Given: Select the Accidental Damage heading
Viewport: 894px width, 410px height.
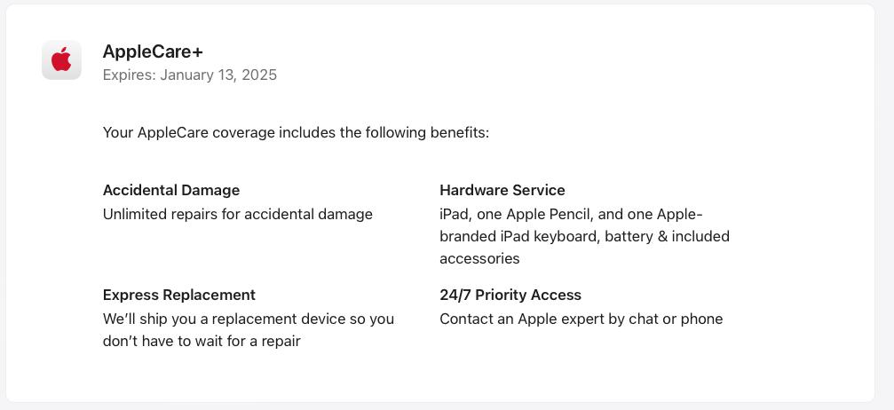Looking at the screenshot, I should click(x=171, y=190).
